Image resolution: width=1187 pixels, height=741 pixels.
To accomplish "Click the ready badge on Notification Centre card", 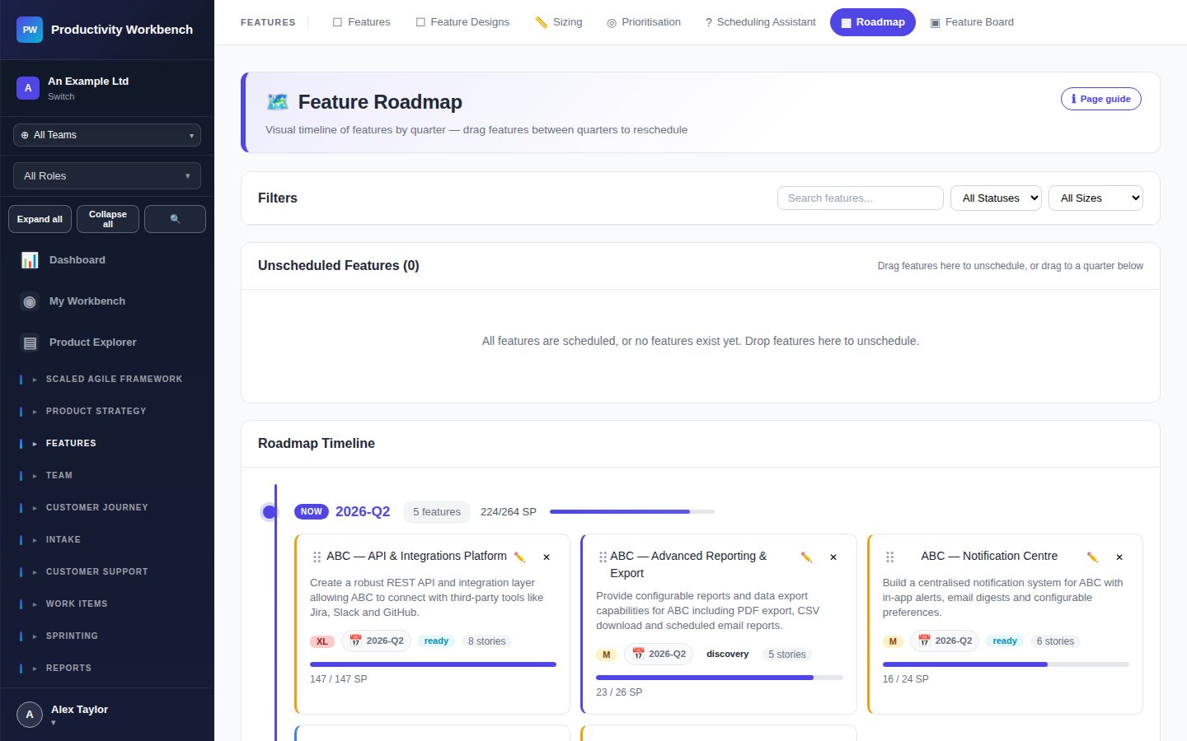I will pyautogui.click(x=1005, y=641).
